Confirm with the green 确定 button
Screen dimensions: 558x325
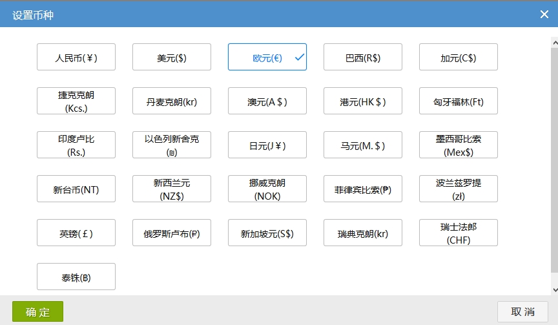tap(37, 311)
